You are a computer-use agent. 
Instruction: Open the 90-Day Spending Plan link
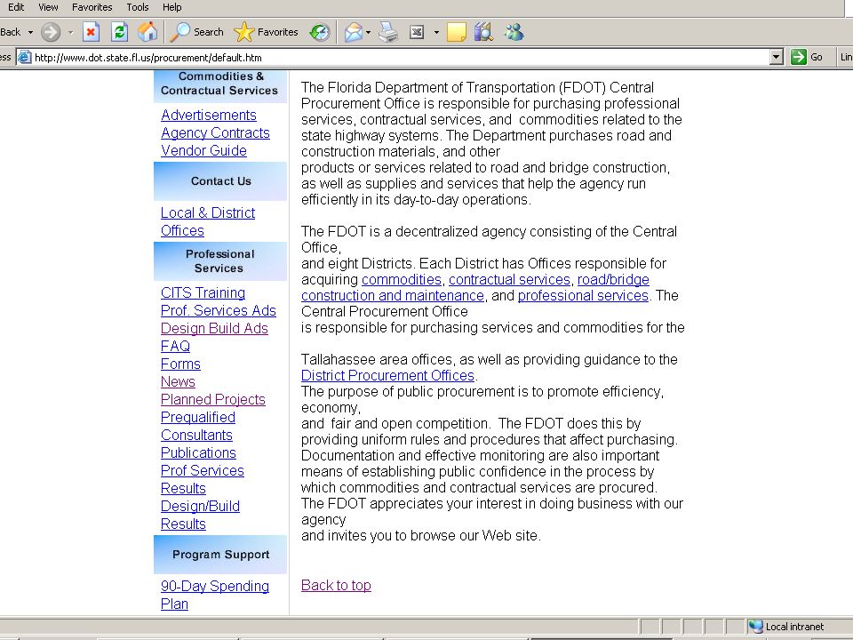tap(215, 595)
